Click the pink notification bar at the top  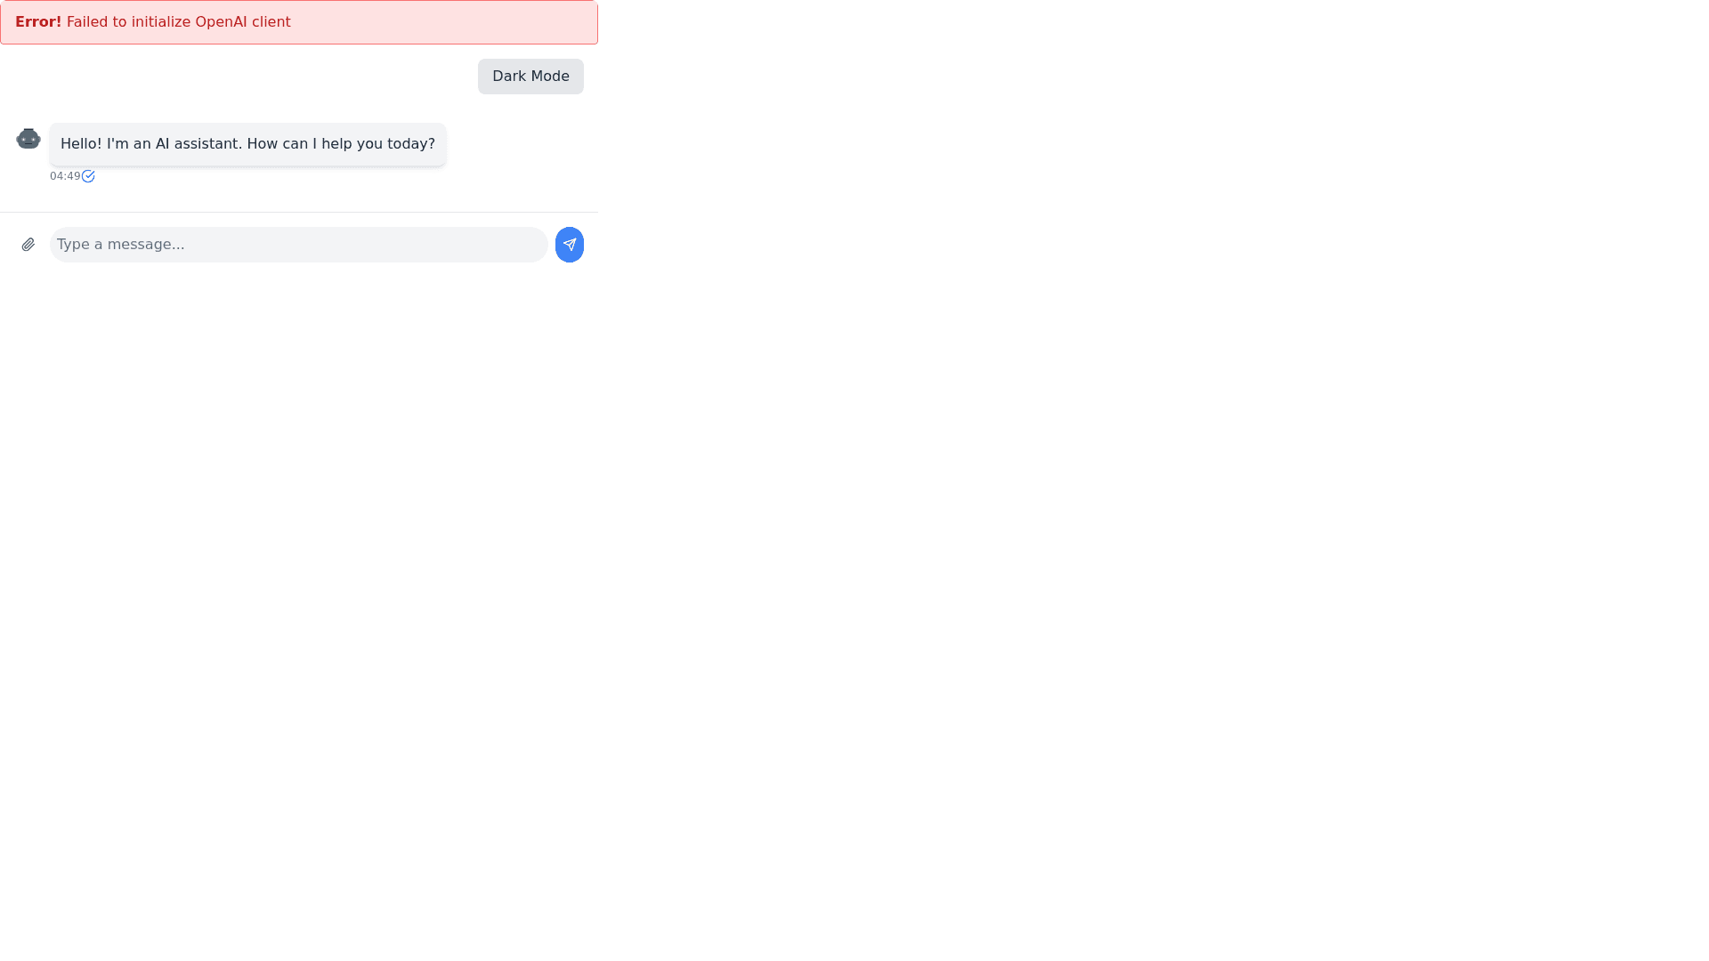coord(299,22)
